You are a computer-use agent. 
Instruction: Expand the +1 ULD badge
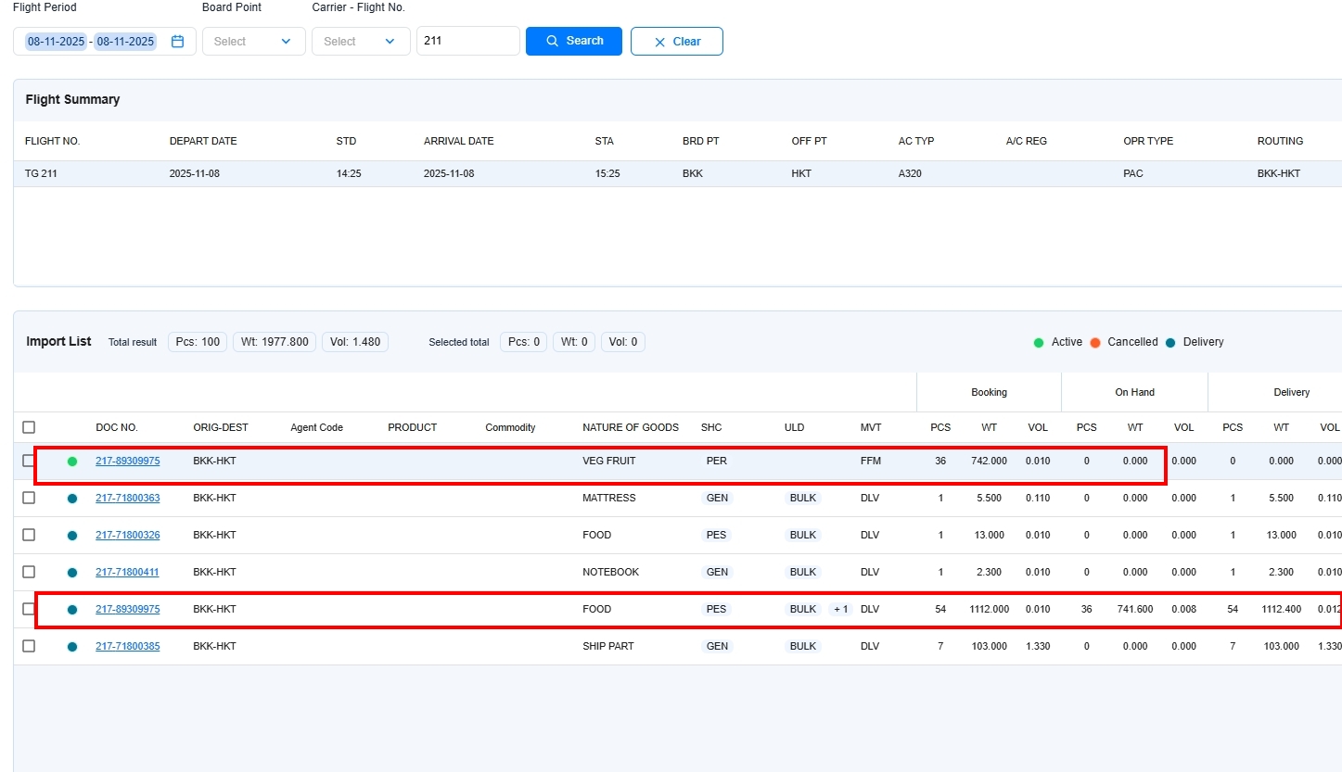[840, 610]
